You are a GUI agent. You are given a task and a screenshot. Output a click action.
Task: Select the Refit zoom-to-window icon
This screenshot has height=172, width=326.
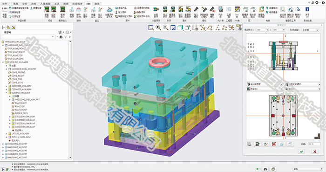[x=151, y=28]
